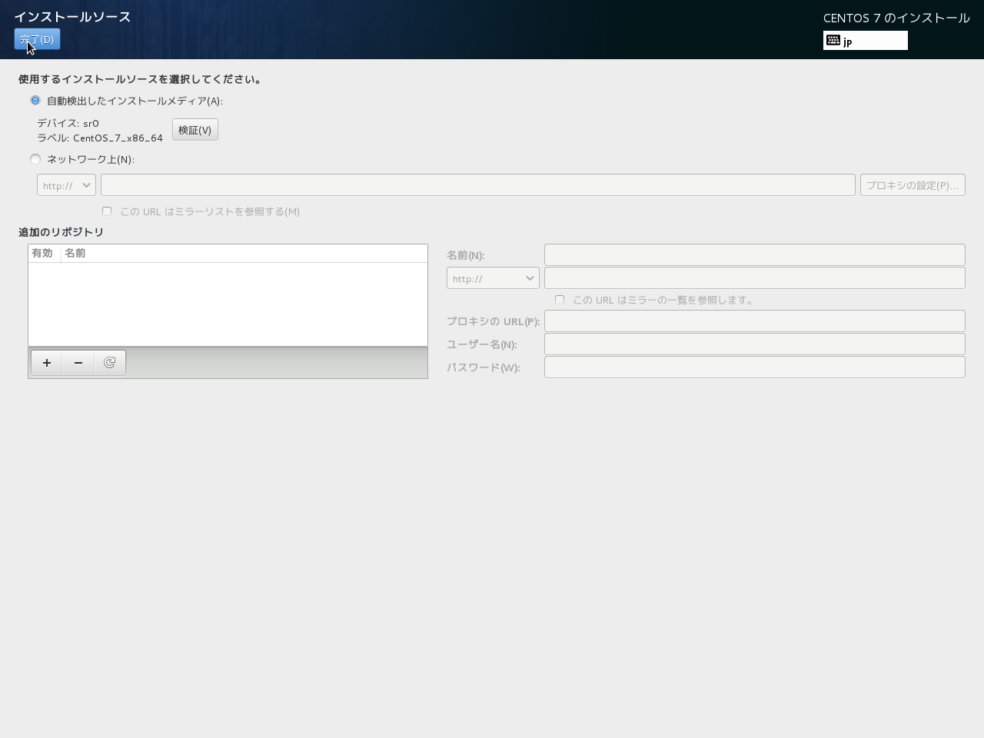Screen dimensions: 984x738
Task: Click the 名前 column header in repository list
Action: (75, 254)
